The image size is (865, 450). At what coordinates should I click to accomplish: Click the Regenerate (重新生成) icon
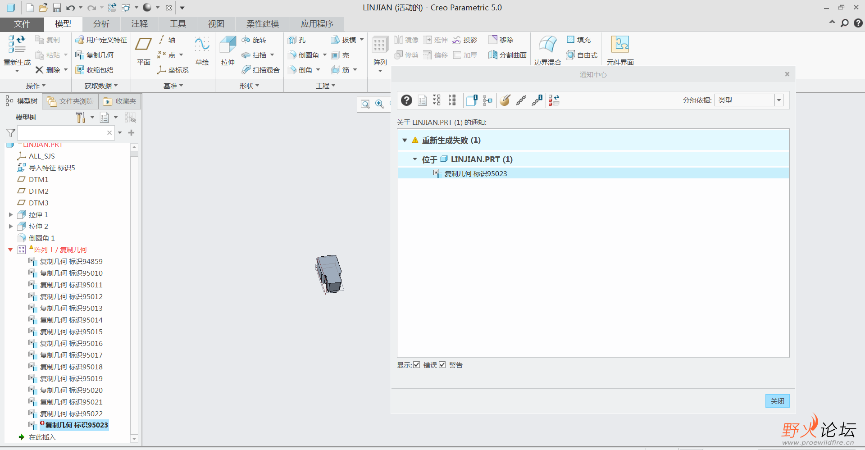17,45
